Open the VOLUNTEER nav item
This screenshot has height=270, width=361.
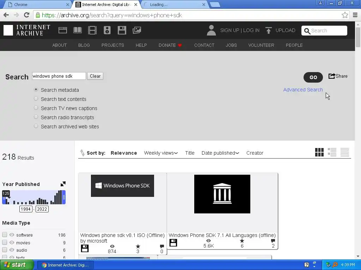261,45
